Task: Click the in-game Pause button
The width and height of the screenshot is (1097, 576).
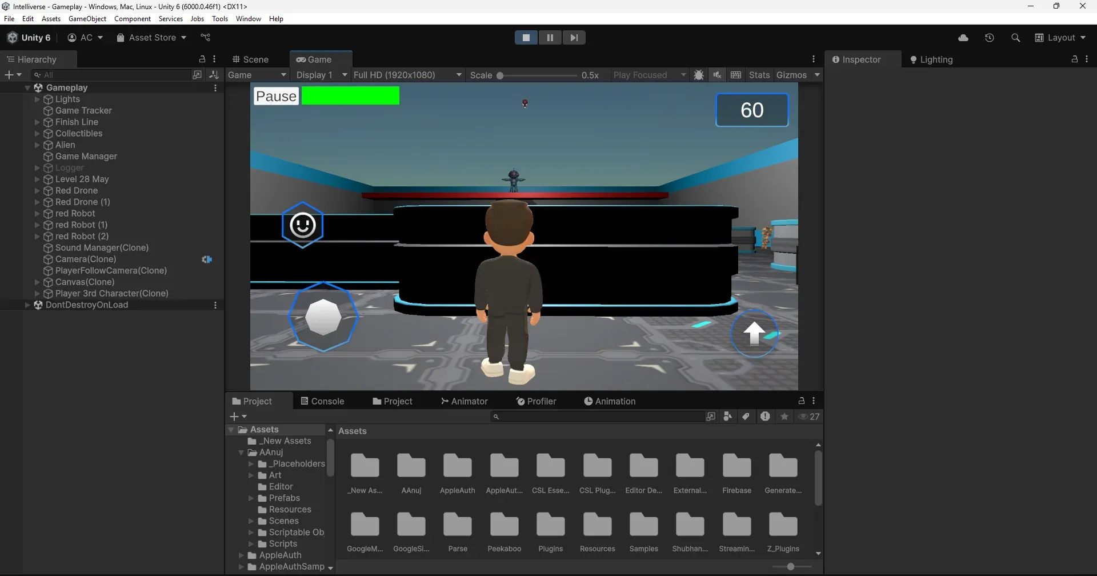Action: click(x=276, y=96)
